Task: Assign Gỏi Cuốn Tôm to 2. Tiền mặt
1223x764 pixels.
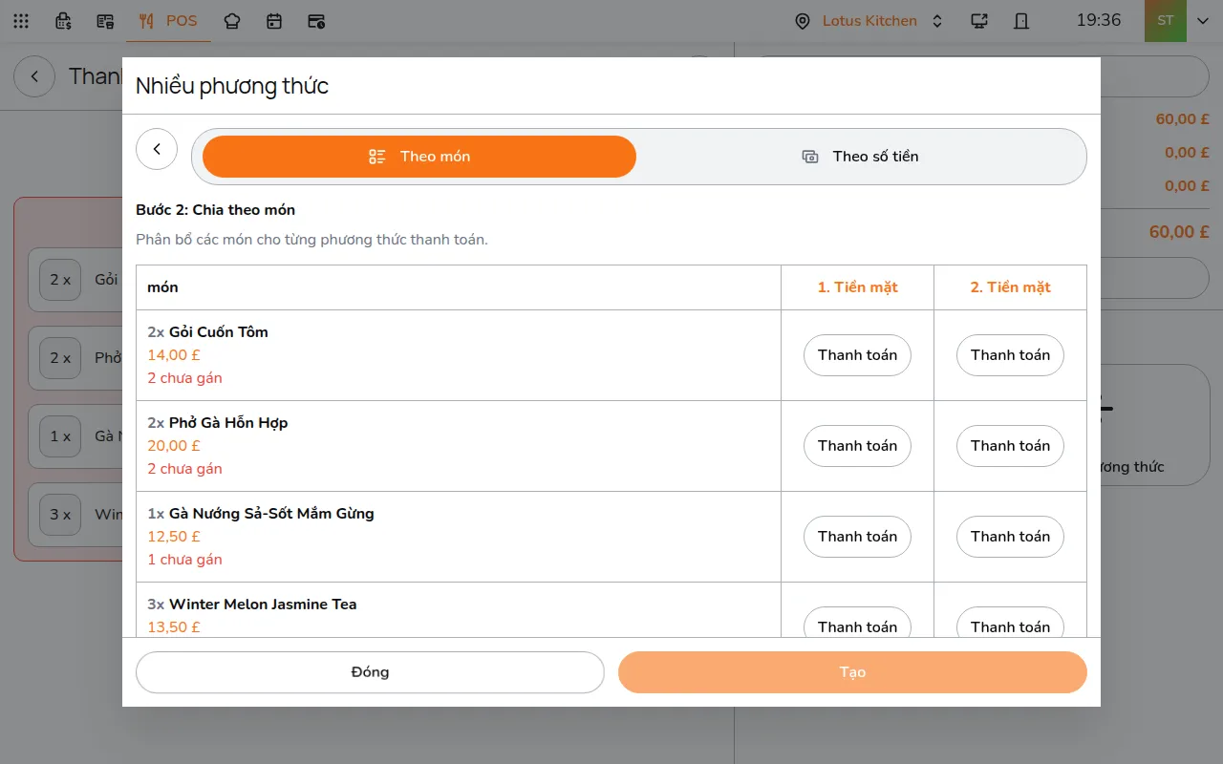Action: (x=1010, y=355)
